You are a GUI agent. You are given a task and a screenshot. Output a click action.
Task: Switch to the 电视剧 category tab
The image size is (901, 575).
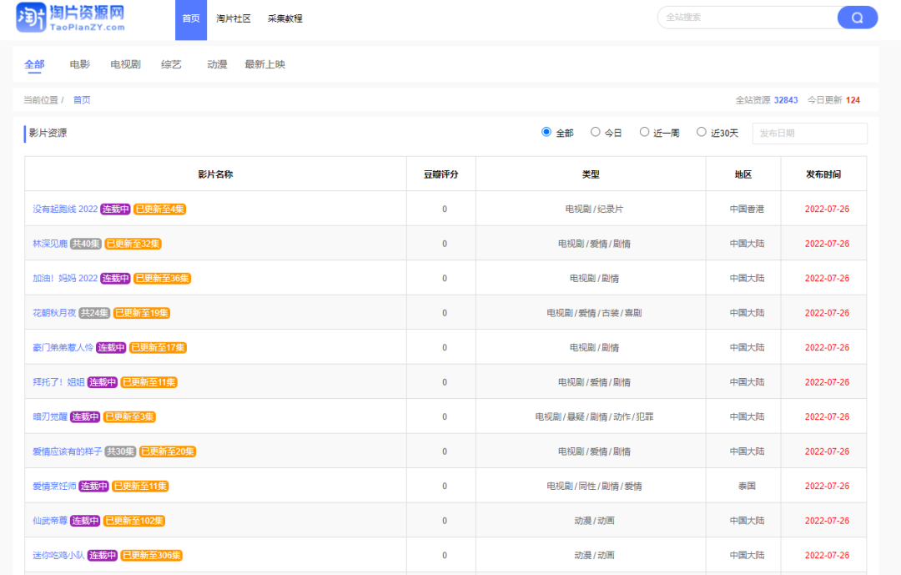(125, 64)
